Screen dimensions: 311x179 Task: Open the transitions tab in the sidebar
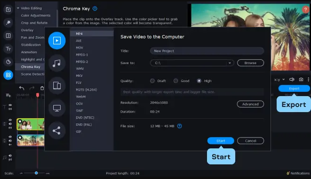8,35
